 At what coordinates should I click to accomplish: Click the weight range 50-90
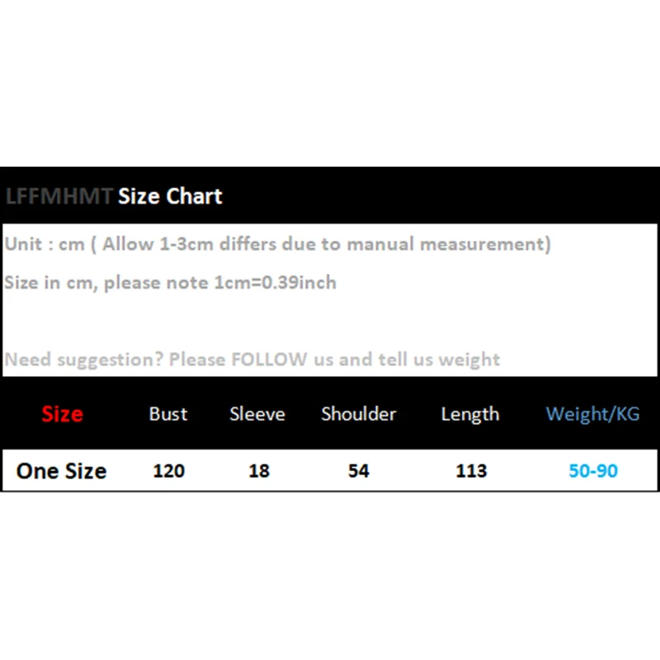(593, 471)
